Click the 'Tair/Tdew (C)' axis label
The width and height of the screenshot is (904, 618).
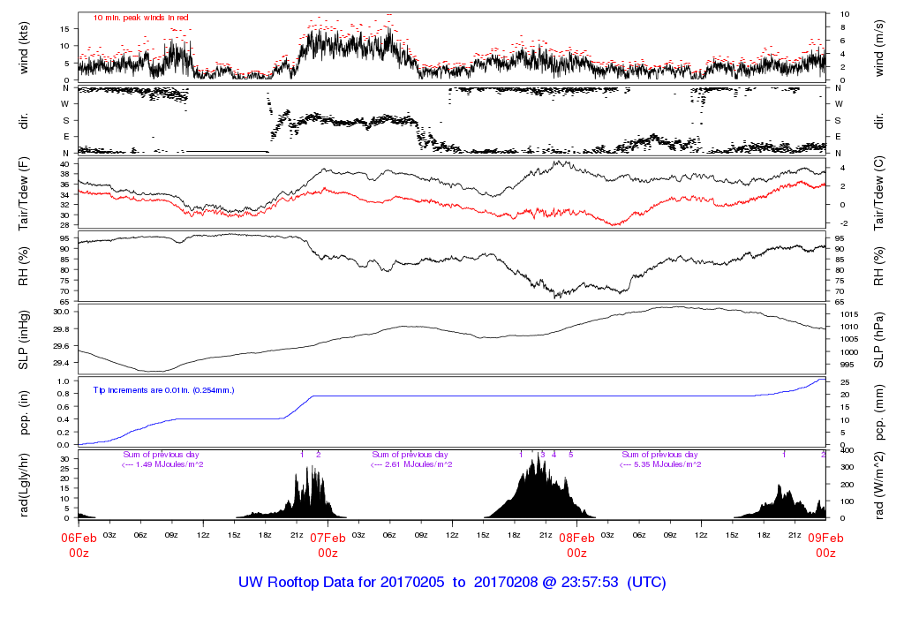(x=878, y=194)
